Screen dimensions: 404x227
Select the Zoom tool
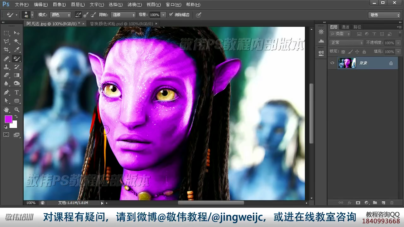tap(17, 110)
